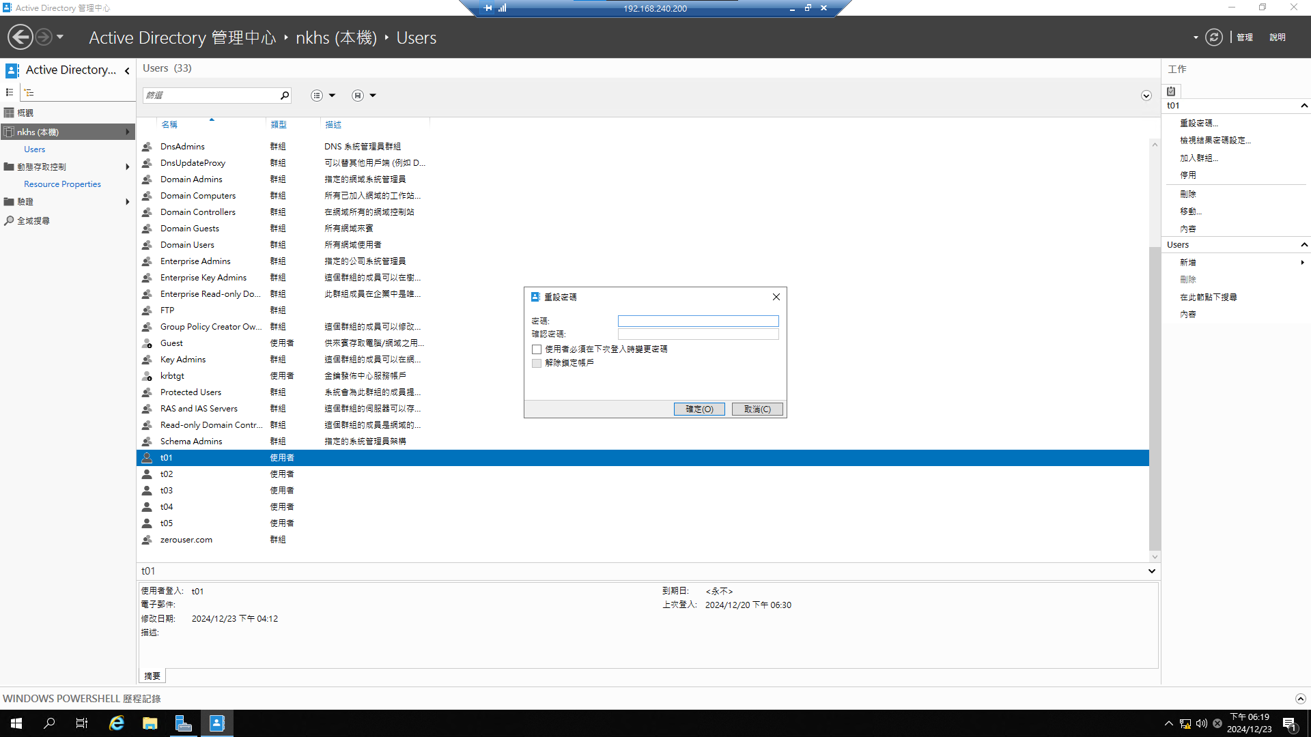Expand Windows PowerShell history panel
The height and width of the screenshot is (737, 1311).
coord(1300,699)
